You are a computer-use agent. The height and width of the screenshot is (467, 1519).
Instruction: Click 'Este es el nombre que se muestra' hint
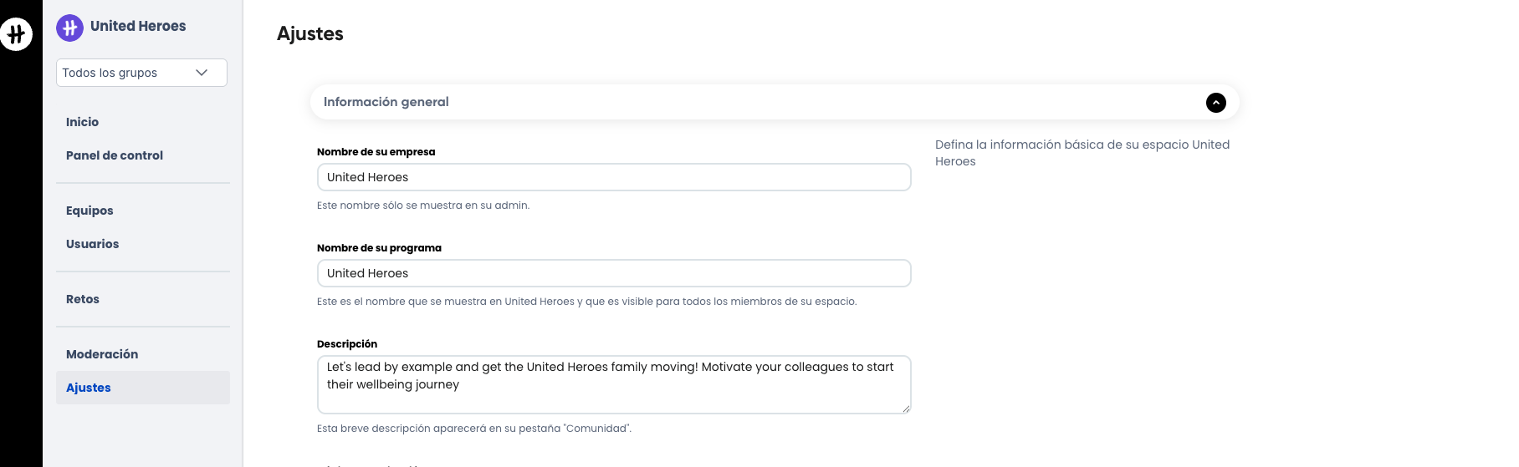[587, 302]
